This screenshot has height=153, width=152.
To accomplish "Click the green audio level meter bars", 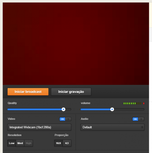I will coord(129,103).
